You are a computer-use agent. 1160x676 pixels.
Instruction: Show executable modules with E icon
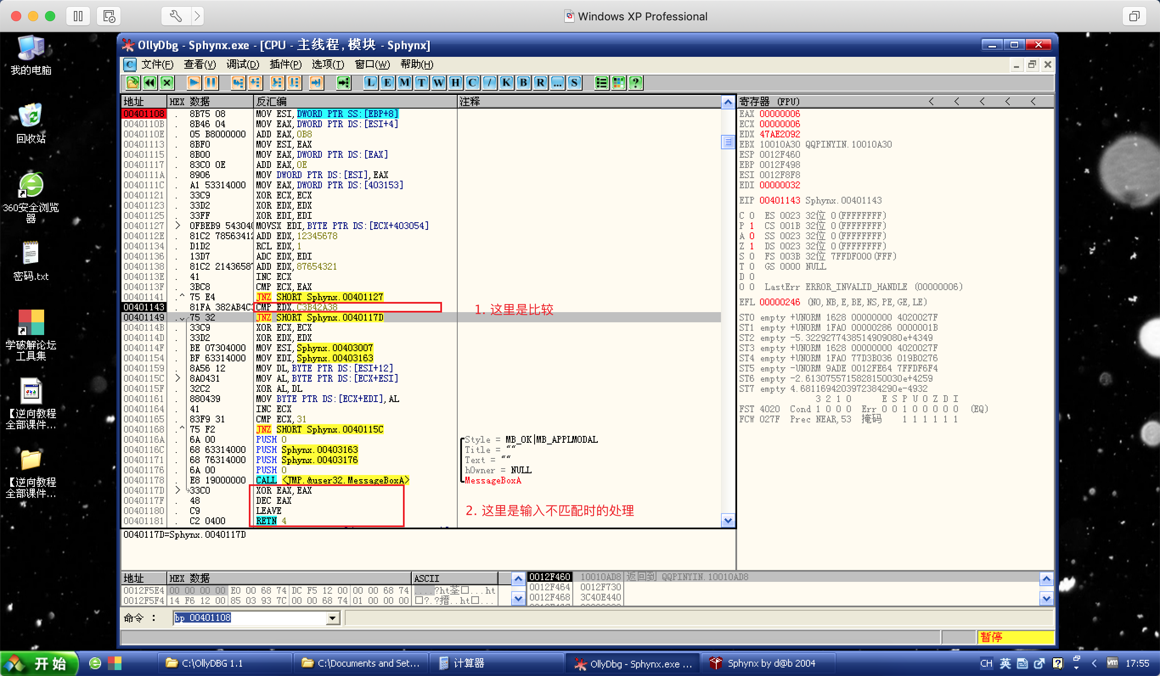point(388,83)
